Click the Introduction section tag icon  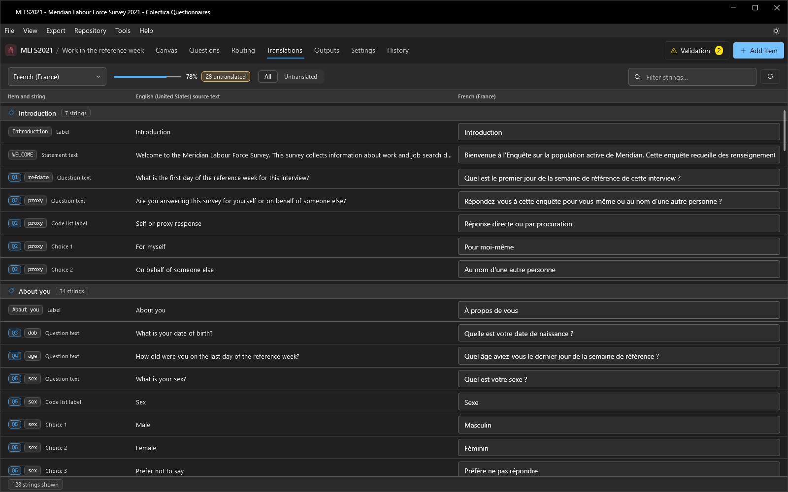(x=12, y=113)
